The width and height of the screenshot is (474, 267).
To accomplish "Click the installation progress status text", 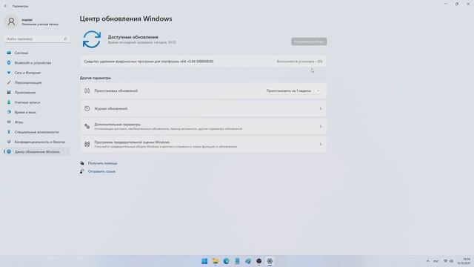I will pos(299,62).
